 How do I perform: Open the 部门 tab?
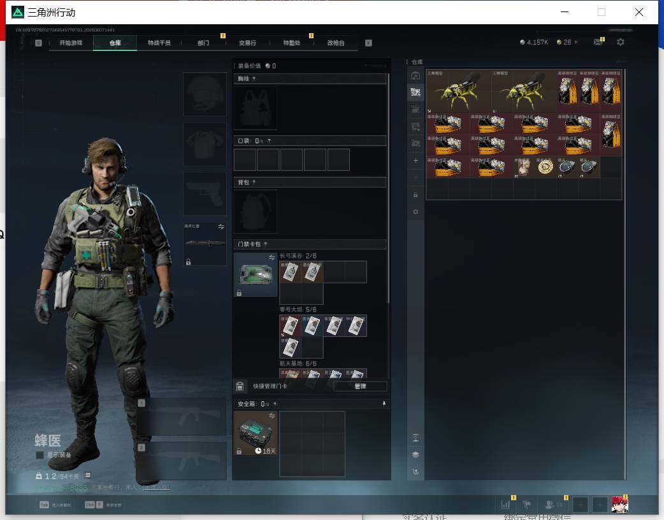click(203, 43)
